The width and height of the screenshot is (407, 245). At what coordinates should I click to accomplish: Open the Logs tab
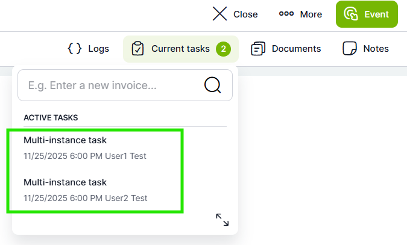click(88, 49)
